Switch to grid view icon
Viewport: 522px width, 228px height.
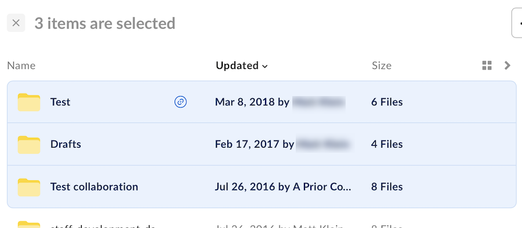click(487, 65)
